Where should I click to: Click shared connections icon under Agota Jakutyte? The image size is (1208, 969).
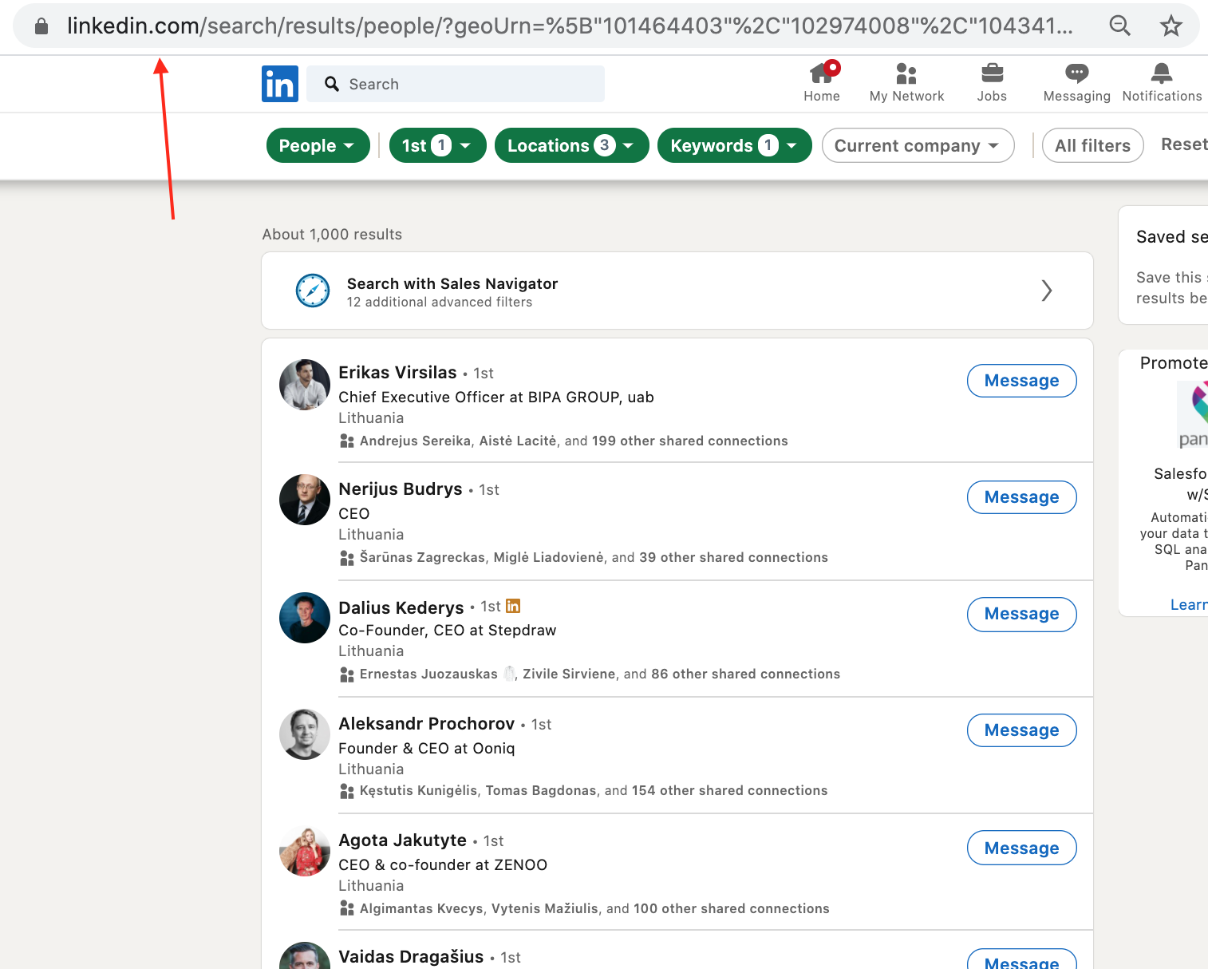[346, 908]
